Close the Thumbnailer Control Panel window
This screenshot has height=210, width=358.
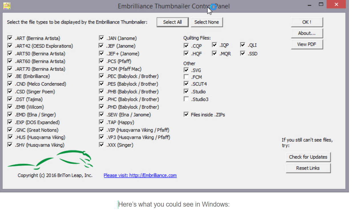click(337, 5)
